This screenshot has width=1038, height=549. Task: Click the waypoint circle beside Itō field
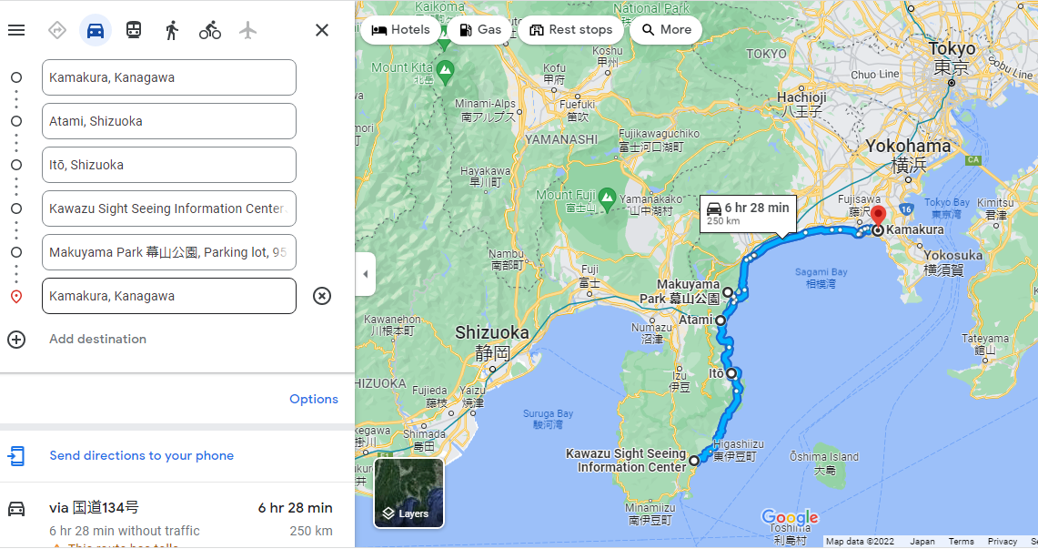tap(16, 165)
